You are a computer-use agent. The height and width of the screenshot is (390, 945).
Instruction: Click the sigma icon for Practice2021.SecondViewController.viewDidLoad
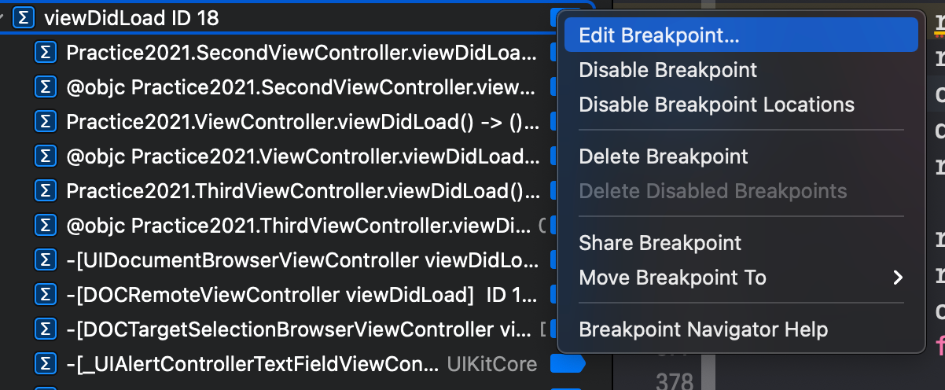pos(46,53)
